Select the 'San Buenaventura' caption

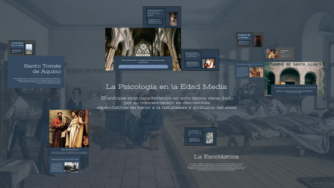coord(70,150)
